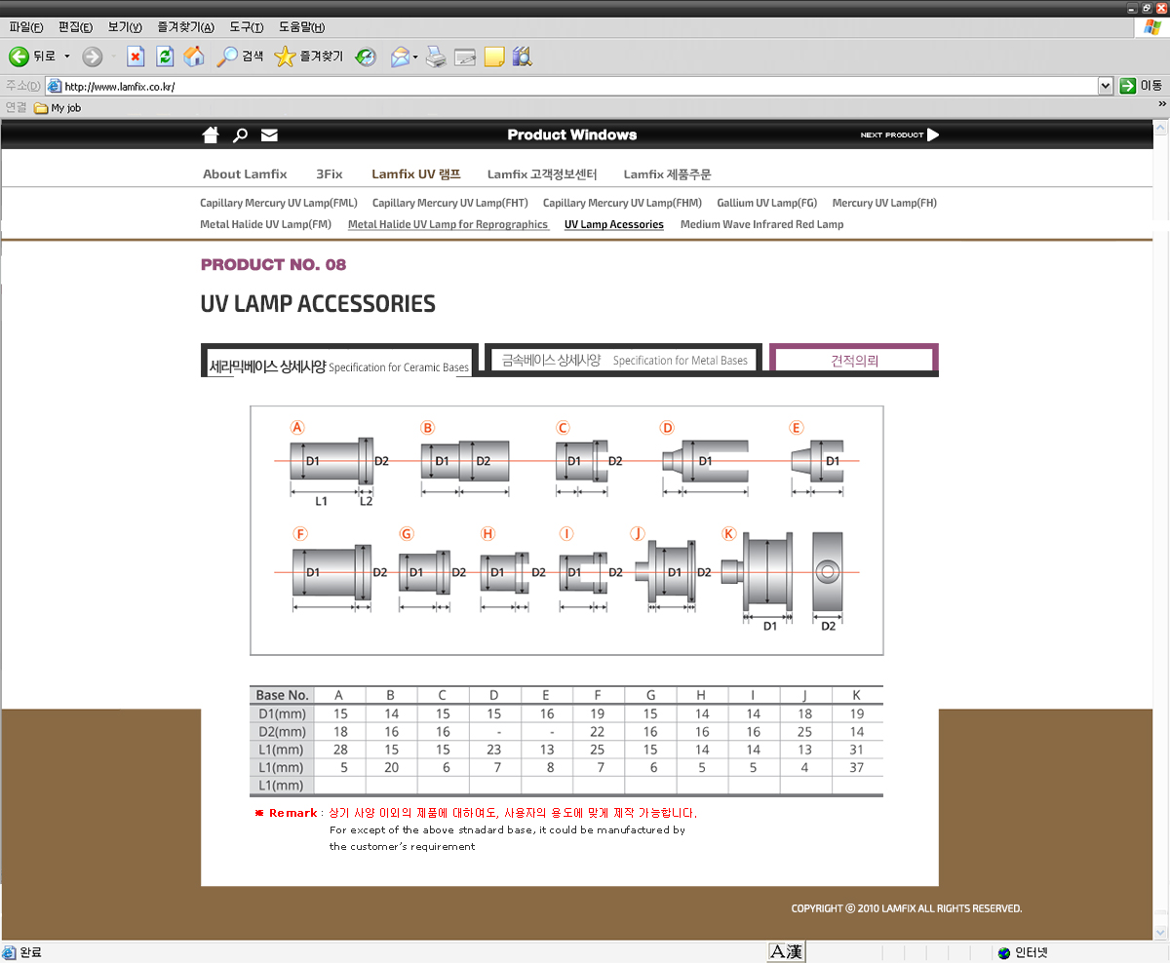
Task: Click the website's white home icon
Action: (211, 135)
